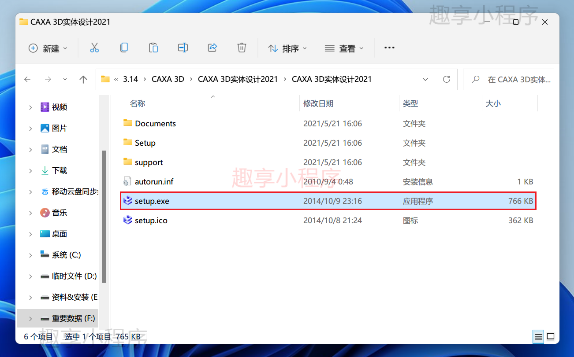Click the first CAXA 3D实体设计2021 breadcrumb
The height and width of the screenshot is (357, 574).
(238, 79)
